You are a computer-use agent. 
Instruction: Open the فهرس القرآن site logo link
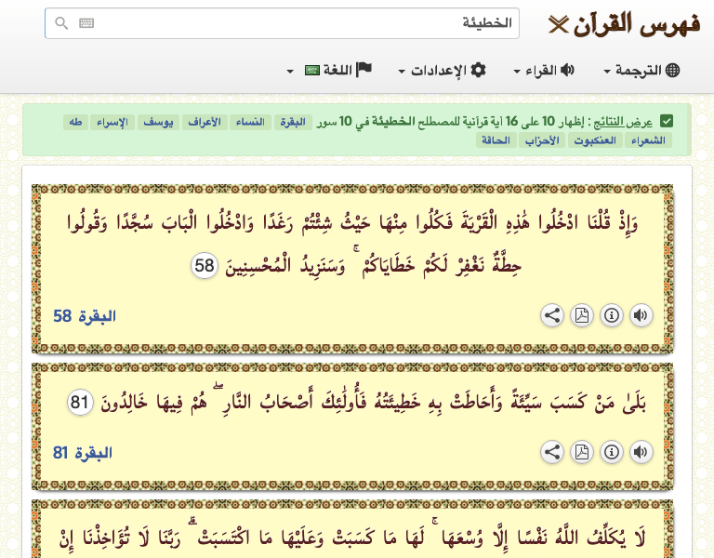[x=625, y=23]
